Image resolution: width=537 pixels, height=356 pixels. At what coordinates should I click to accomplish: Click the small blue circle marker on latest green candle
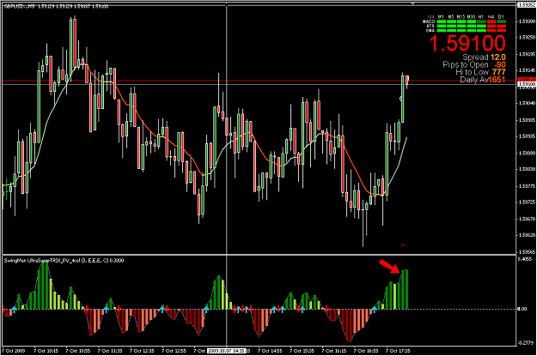pos(401,99)
